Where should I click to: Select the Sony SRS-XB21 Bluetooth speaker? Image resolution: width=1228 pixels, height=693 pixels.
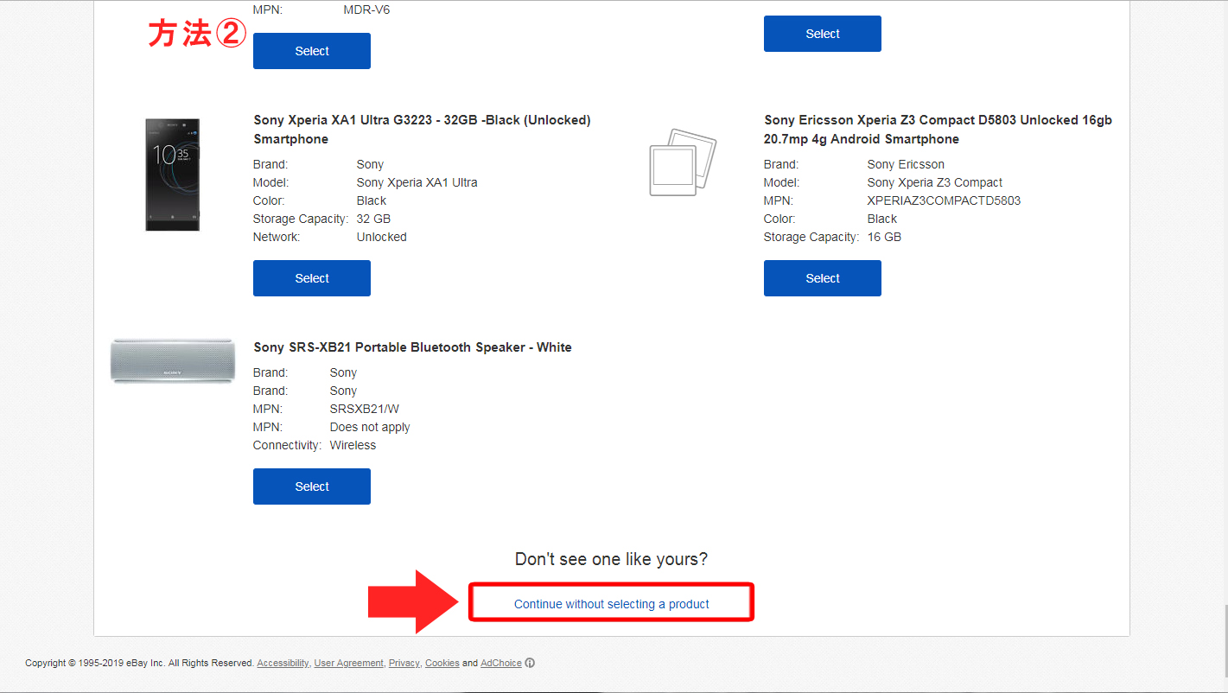(x=311, y=486)
